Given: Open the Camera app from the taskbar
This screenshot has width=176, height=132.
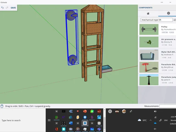Looking at the screenshot, I should click(71, 129).
